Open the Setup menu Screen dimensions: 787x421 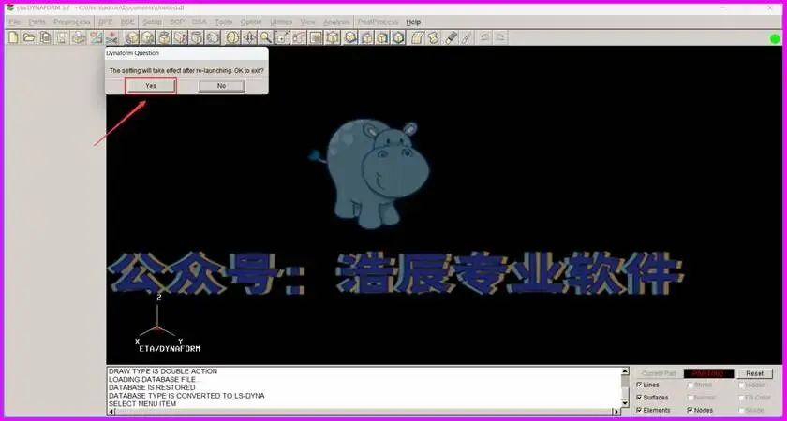point(152,22)
